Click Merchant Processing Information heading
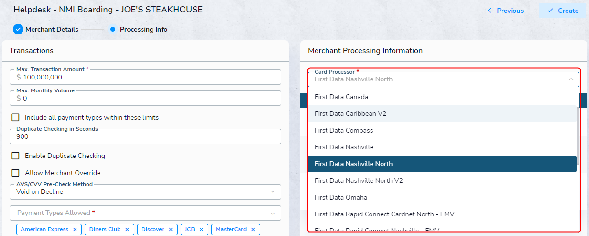This screenshot has width=589, height=236. [x=365, y=51]
